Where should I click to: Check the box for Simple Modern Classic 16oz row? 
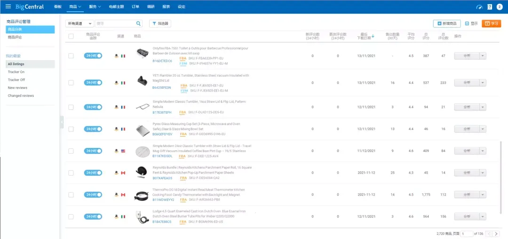pos(71,107)
